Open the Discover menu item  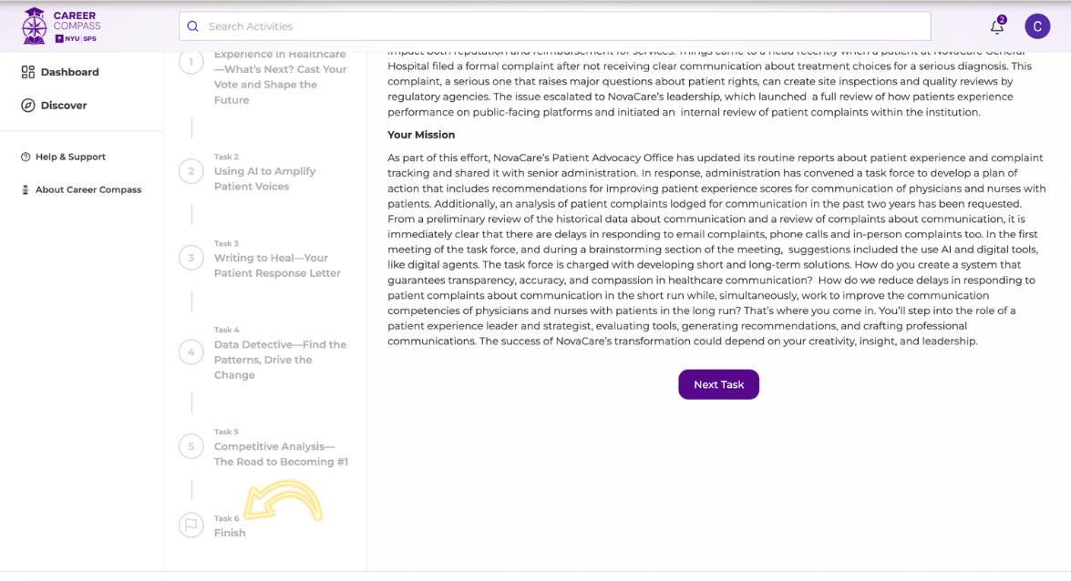click(64, 106)
